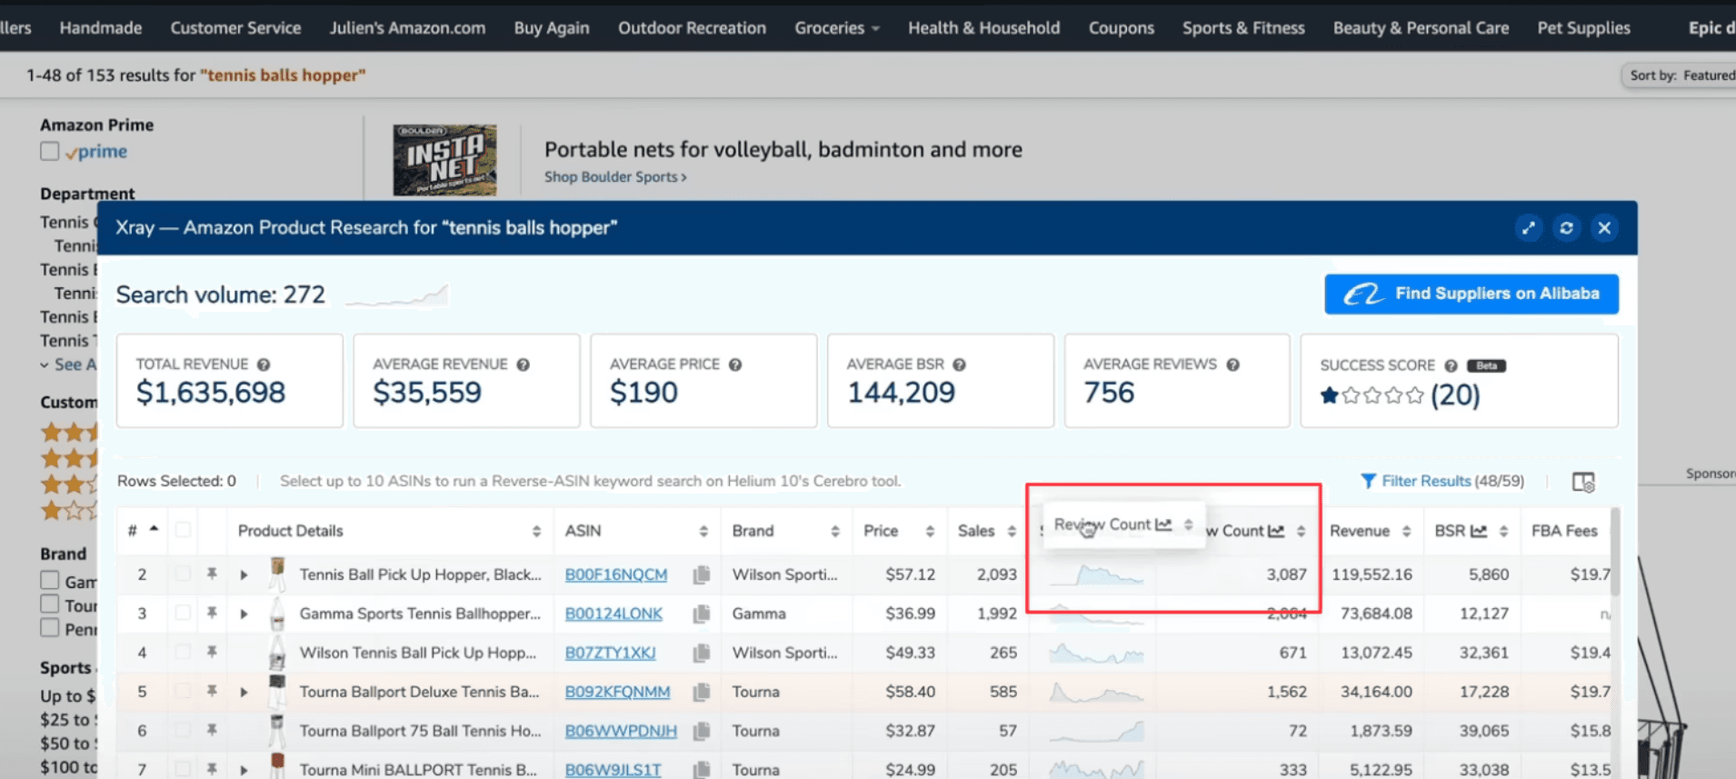Viewport: 1736px width, 779px height.
Task: Pin row 4 Wilson Tennis Ball Pick Up
Action: click(x=212, y=653)
